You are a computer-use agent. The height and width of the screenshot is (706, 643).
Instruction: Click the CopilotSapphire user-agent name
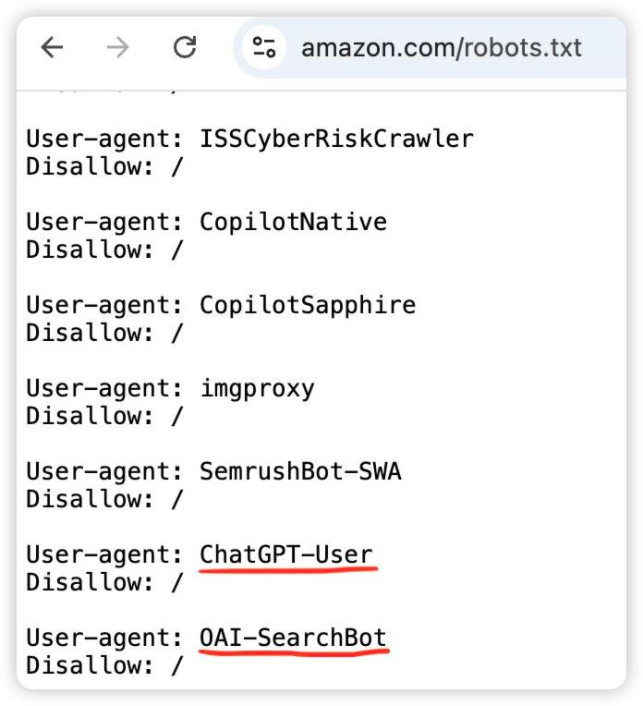[x=308, y=306]
